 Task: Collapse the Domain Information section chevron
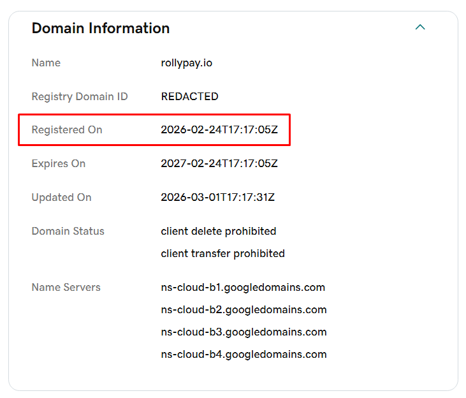click(x=419, y=27)
